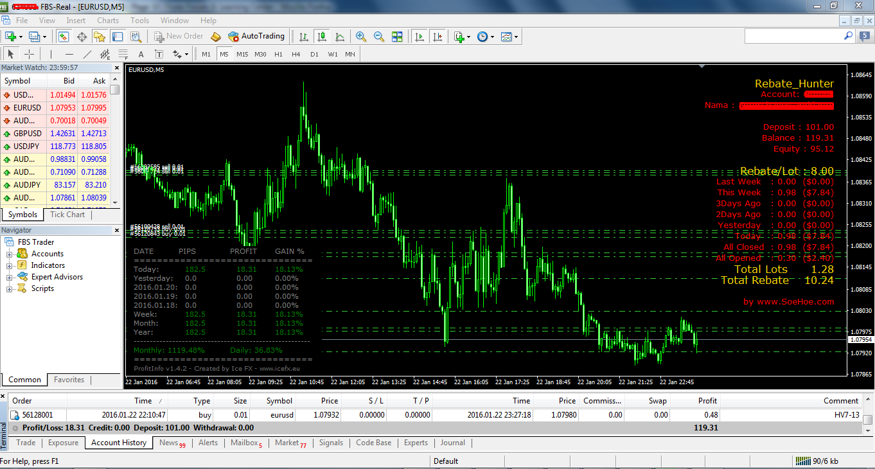Click the Tile Windows icon
Image resolution: width=875 pixels, height=469 pixels.
[x=397, y=37]
